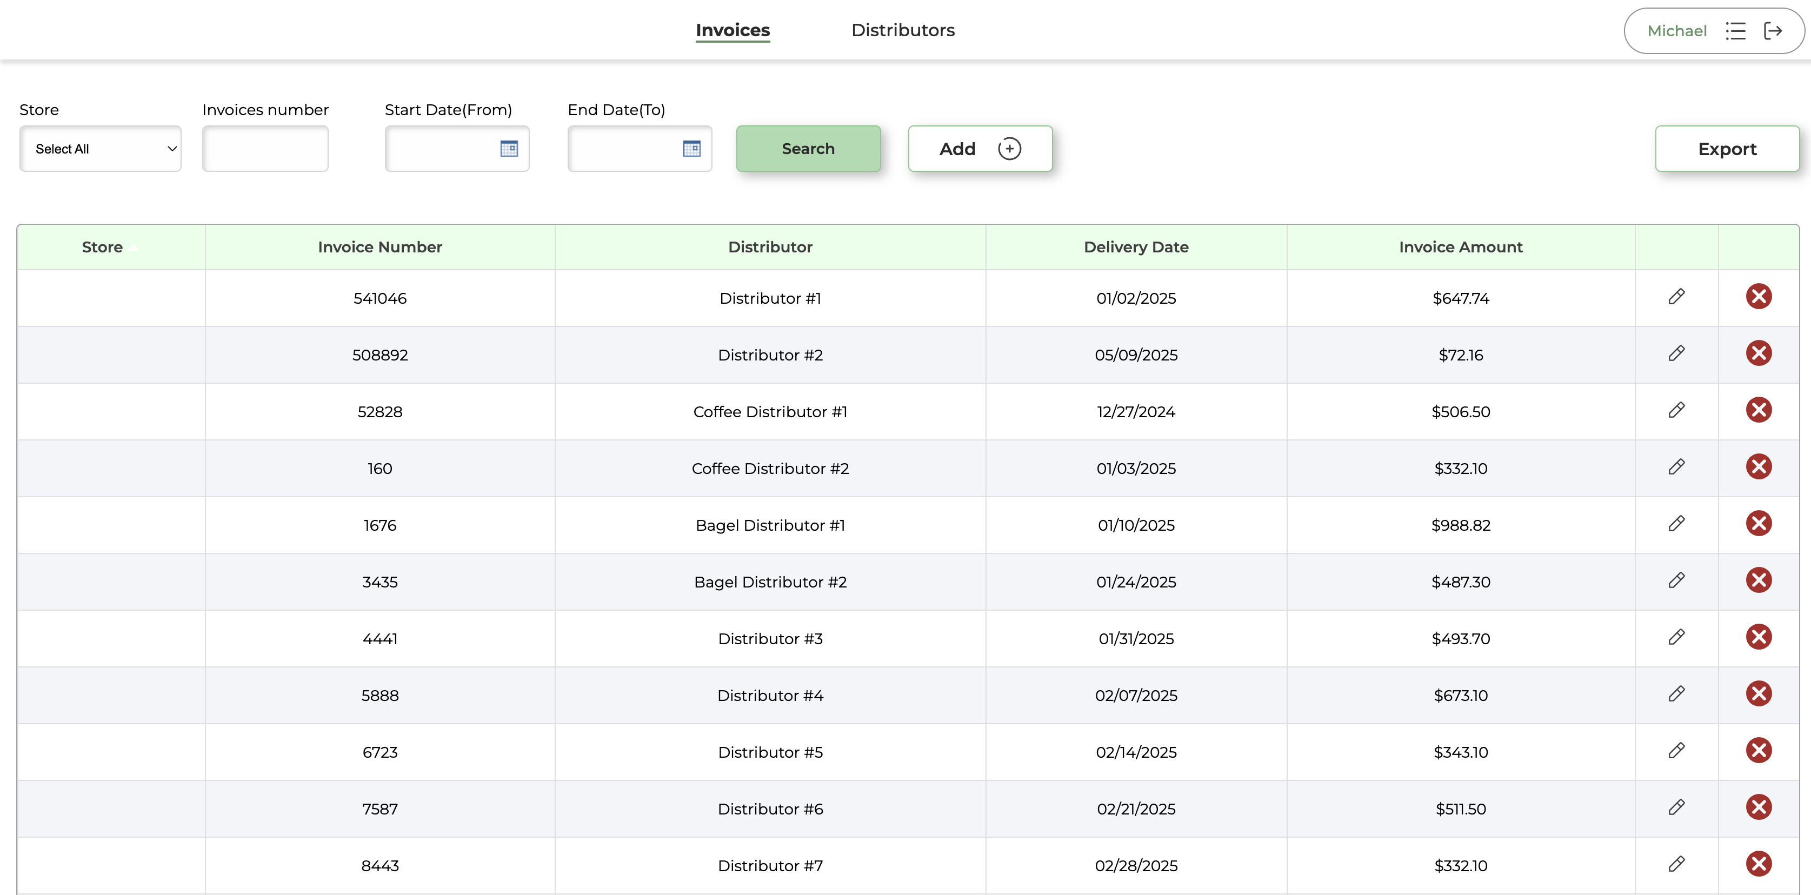Click the Add invoice button
1811x895 pixels.
point(980,148)
